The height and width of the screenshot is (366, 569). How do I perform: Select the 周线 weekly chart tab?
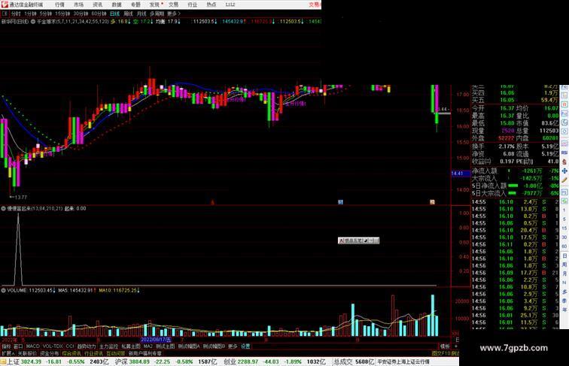pos(128,14)
